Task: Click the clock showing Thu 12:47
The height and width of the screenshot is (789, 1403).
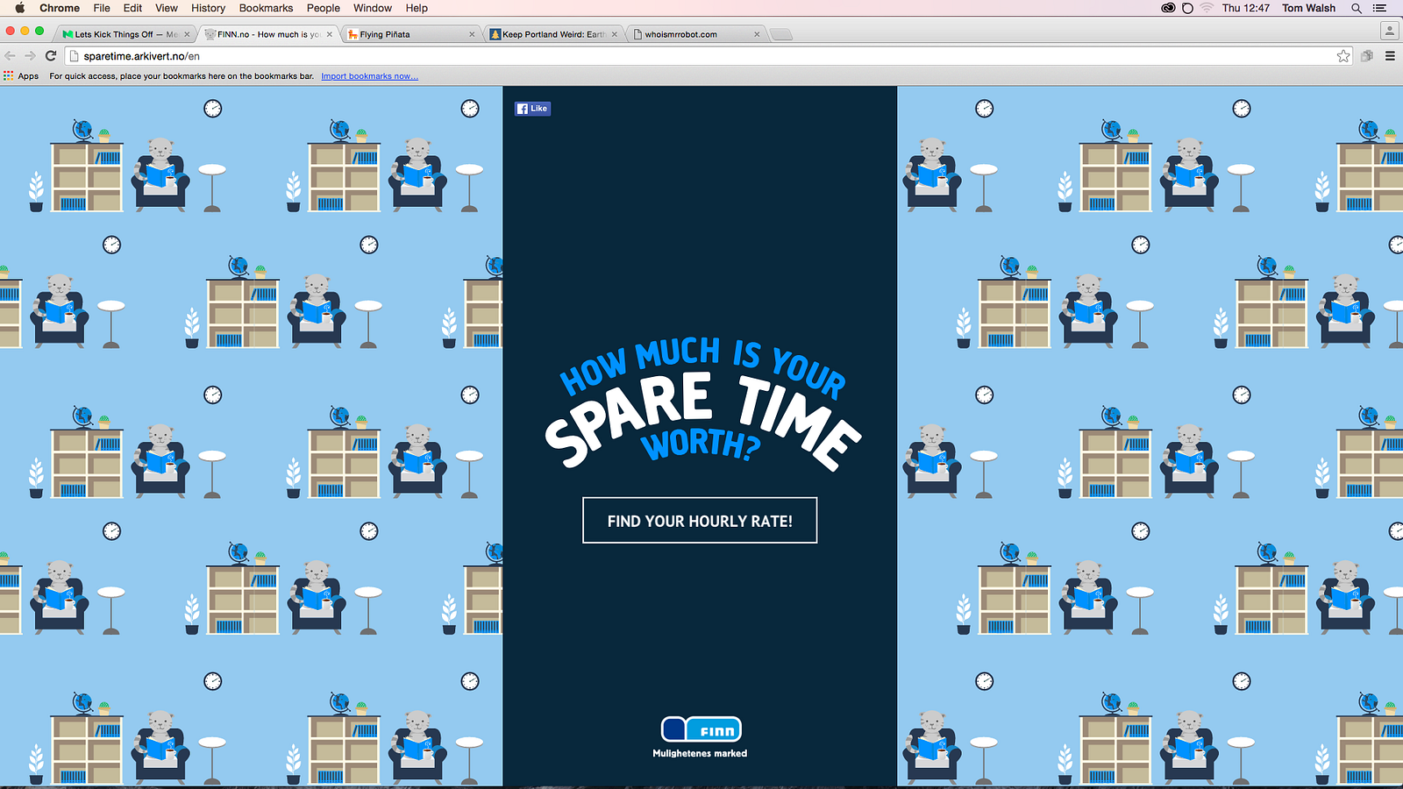Action: 1246,8
